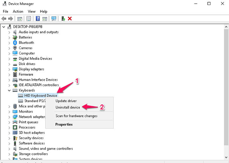Select the HID Keyboard Device entry
The image size is (229, 163).
pyautogui.click(x=38, y=96)
